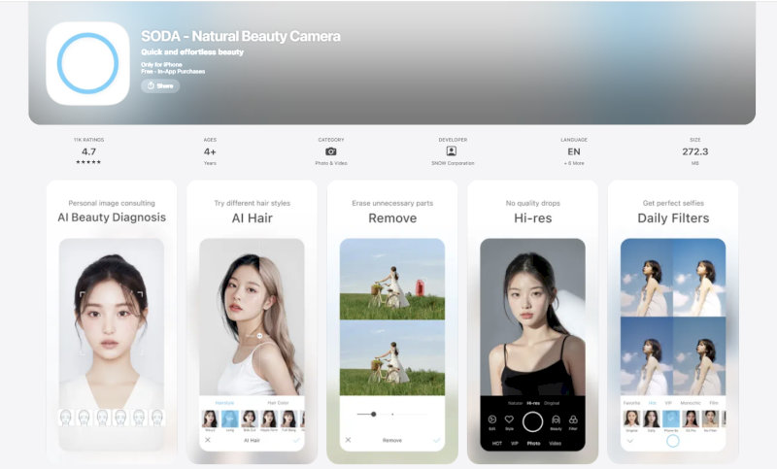Click the SNOW Corporation developer name
777x469 pixels.
(453, 163)
